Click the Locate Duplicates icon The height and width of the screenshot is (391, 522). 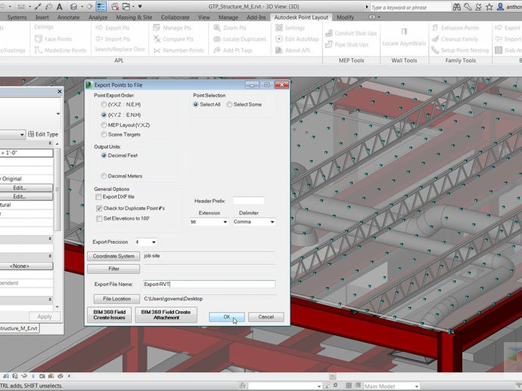pyautogui.click(x=216, y=39)
